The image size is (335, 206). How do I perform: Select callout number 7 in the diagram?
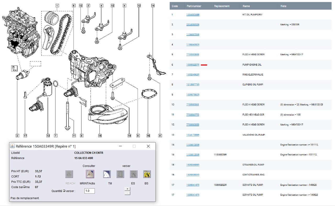(55, 136)
